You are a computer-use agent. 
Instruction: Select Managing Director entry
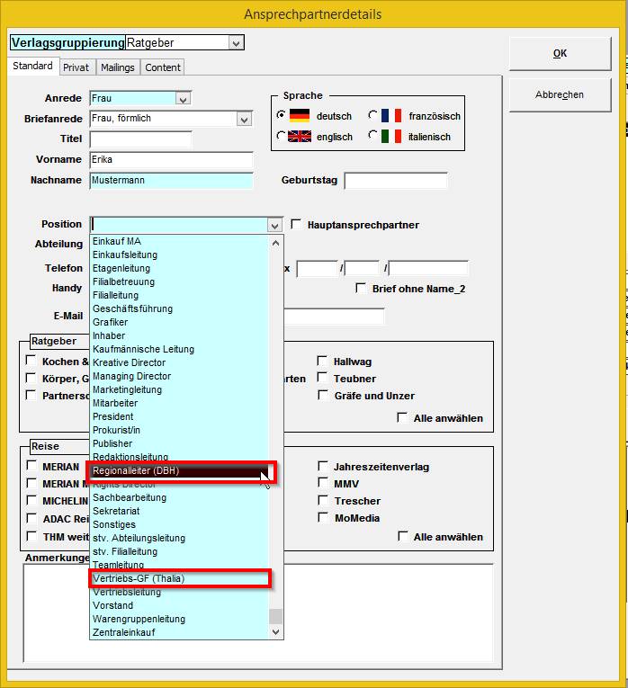[179, 377]
